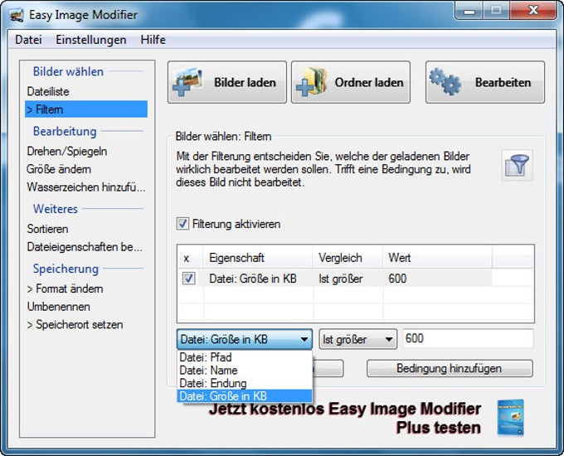The width and height of the screenshot is (564, 456).
Task: Pick the highlighted Datei: Größe in KB option
Action: point(245,396)
